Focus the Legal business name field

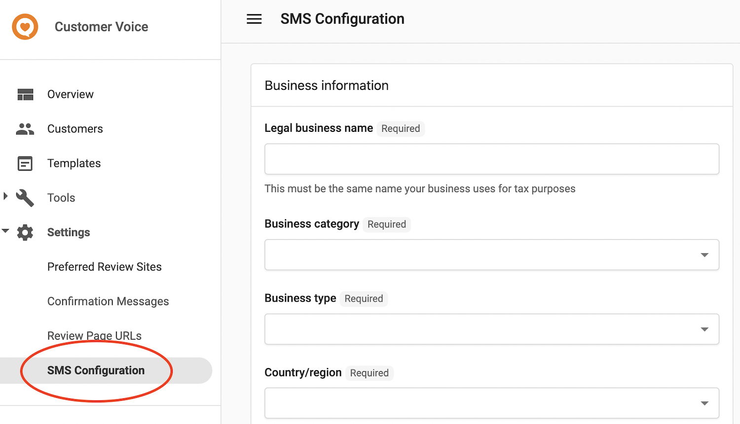[x=492, y=159]
